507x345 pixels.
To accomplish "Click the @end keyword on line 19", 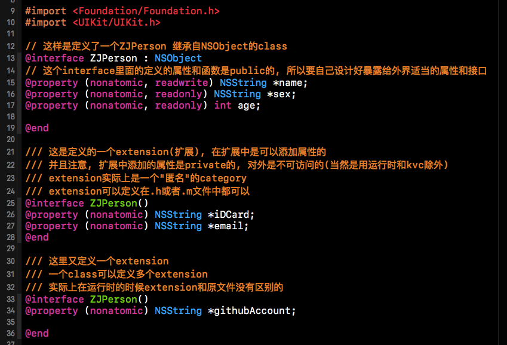I will pyautogui.click(x=37, y=128).
